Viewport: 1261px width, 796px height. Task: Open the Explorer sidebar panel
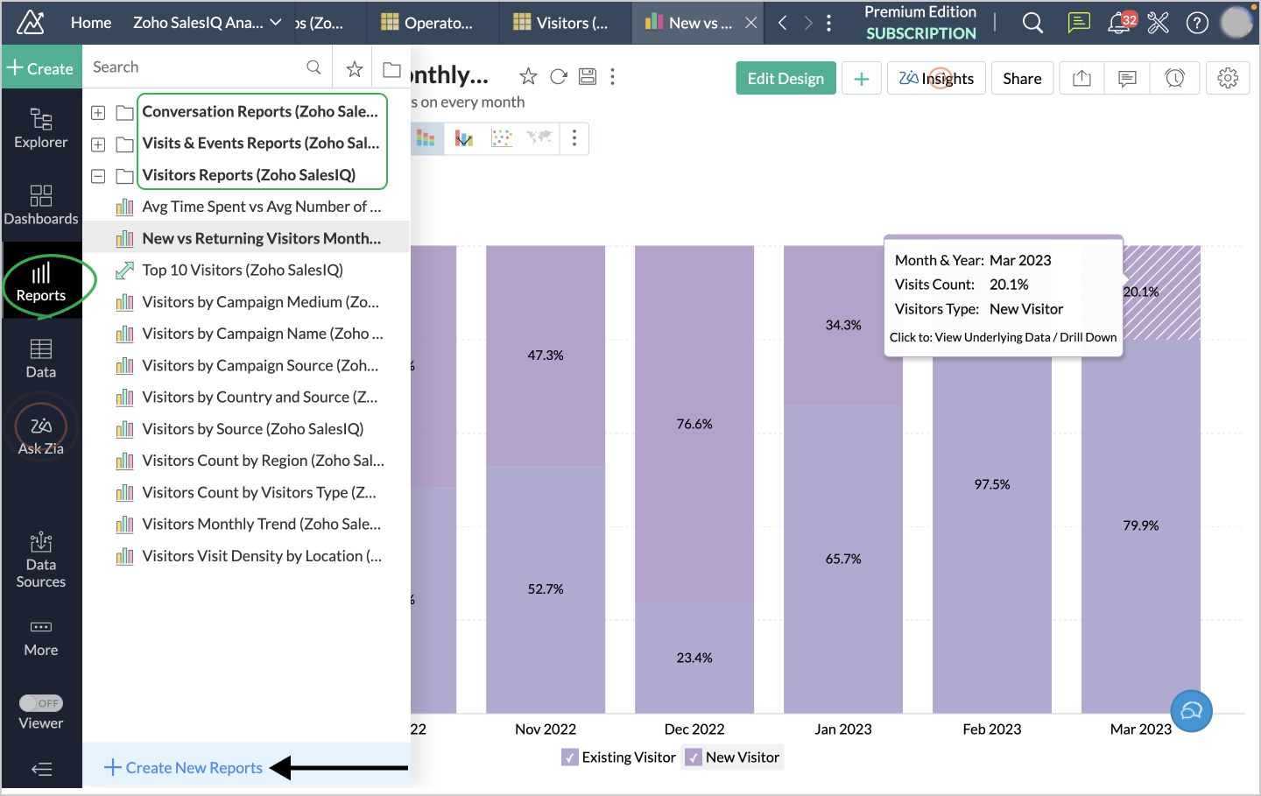point(41,128)
